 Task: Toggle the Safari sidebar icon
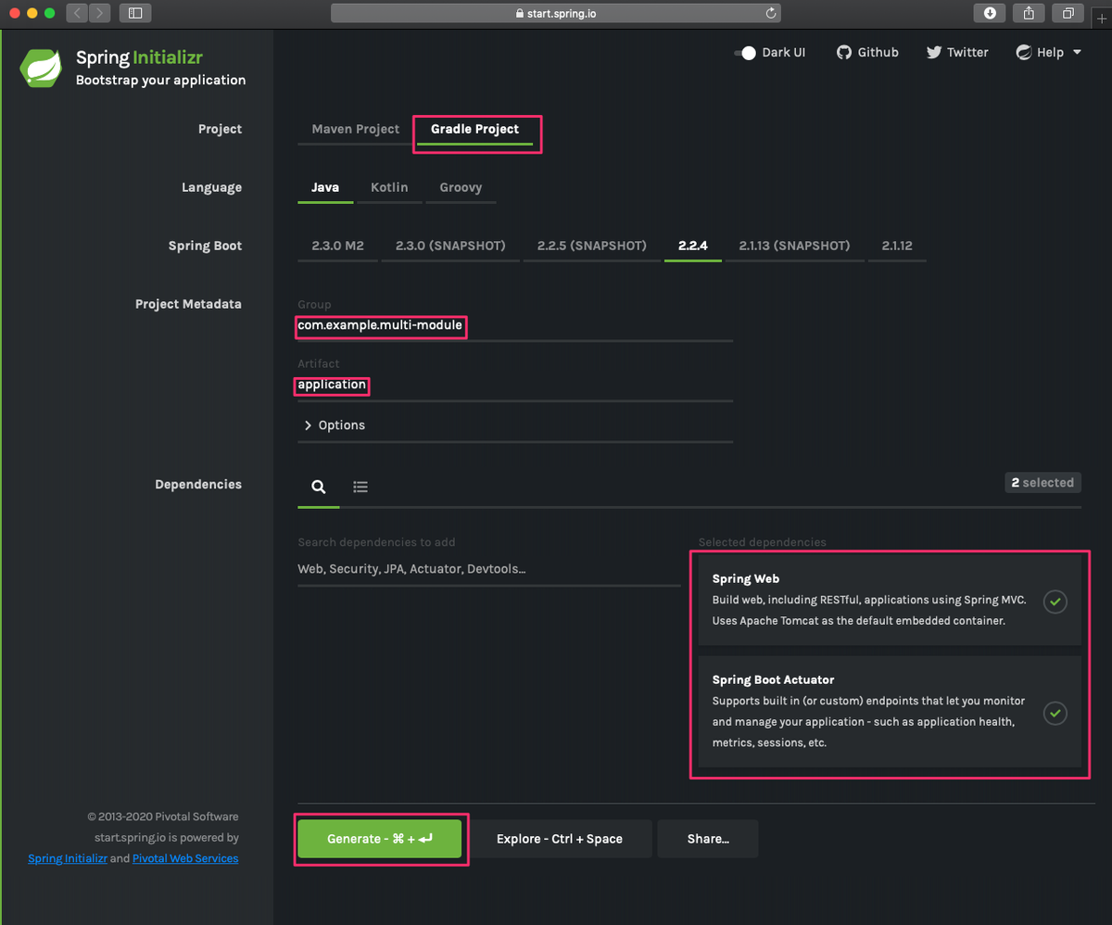pos(135,13)
